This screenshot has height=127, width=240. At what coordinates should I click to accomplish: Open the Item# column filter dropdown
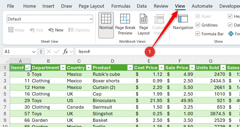pyautogui.click(x=28, y=68)
